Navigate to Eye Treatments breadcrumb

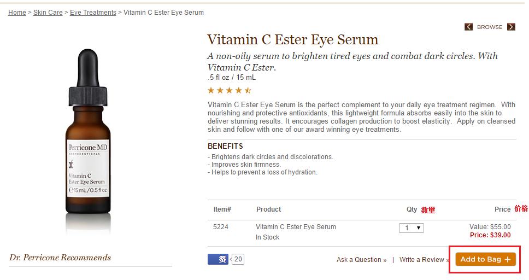click(x=93, y=13)
